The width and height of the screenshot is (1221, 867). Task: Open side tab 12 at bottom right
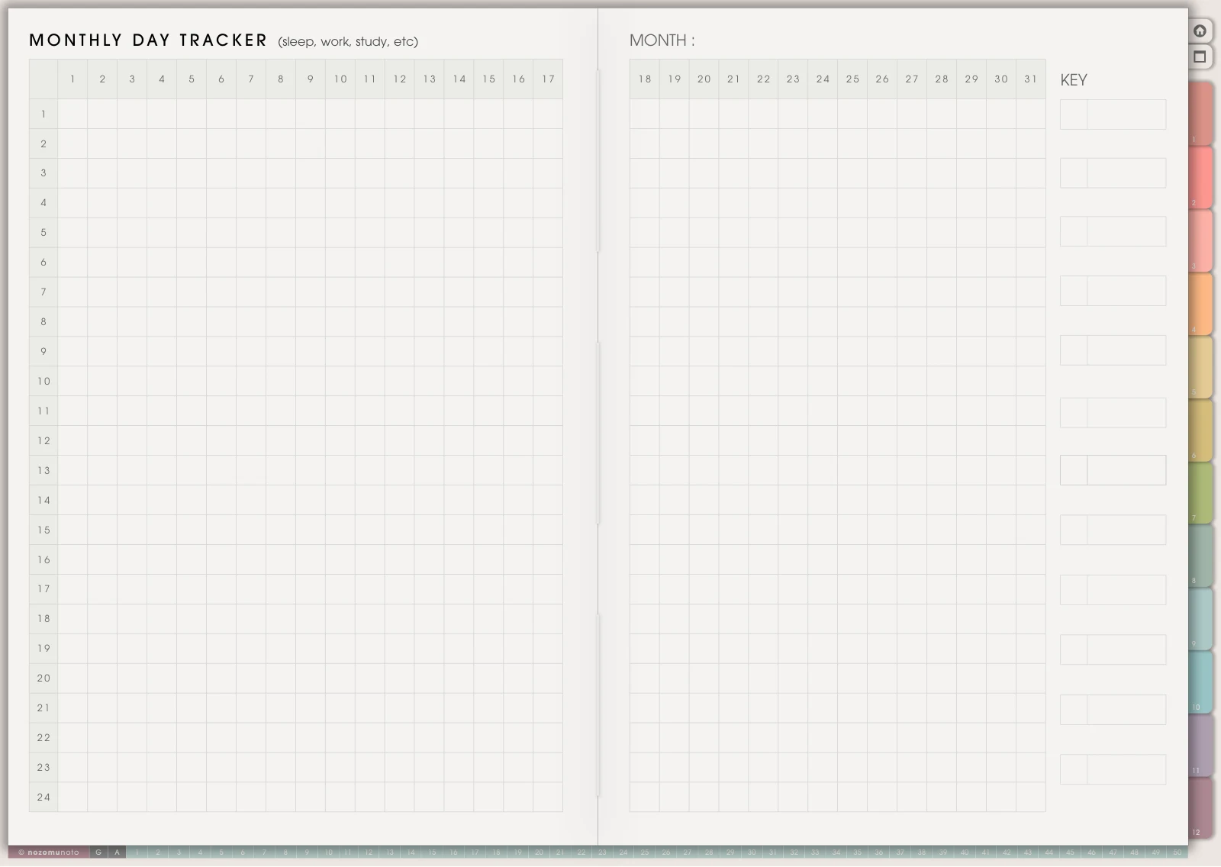click(x=1200, y=807)
